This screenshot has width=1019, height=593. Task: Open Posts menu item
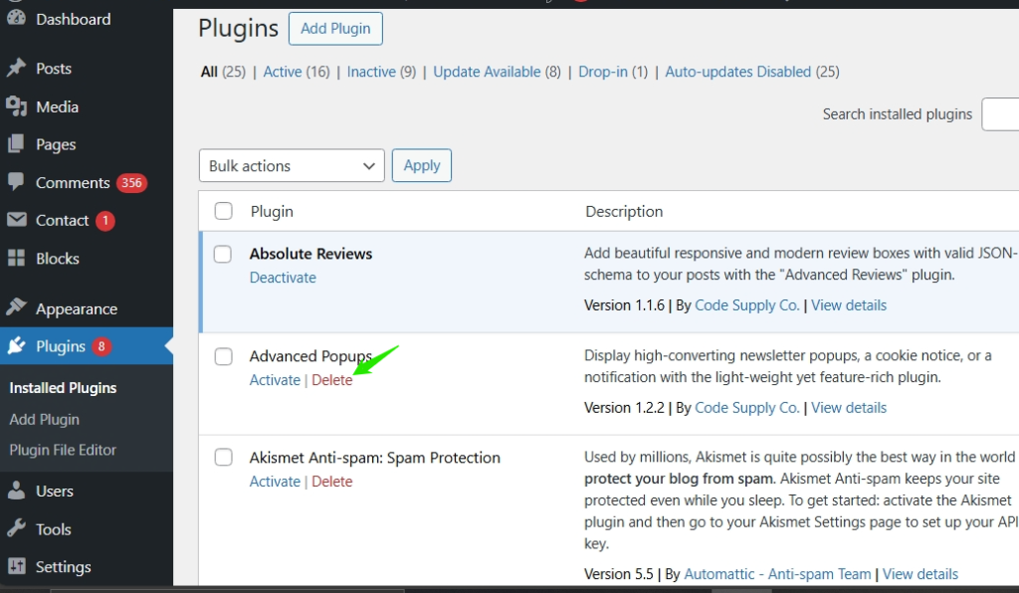pyautogui.click(x=54, y=69)
